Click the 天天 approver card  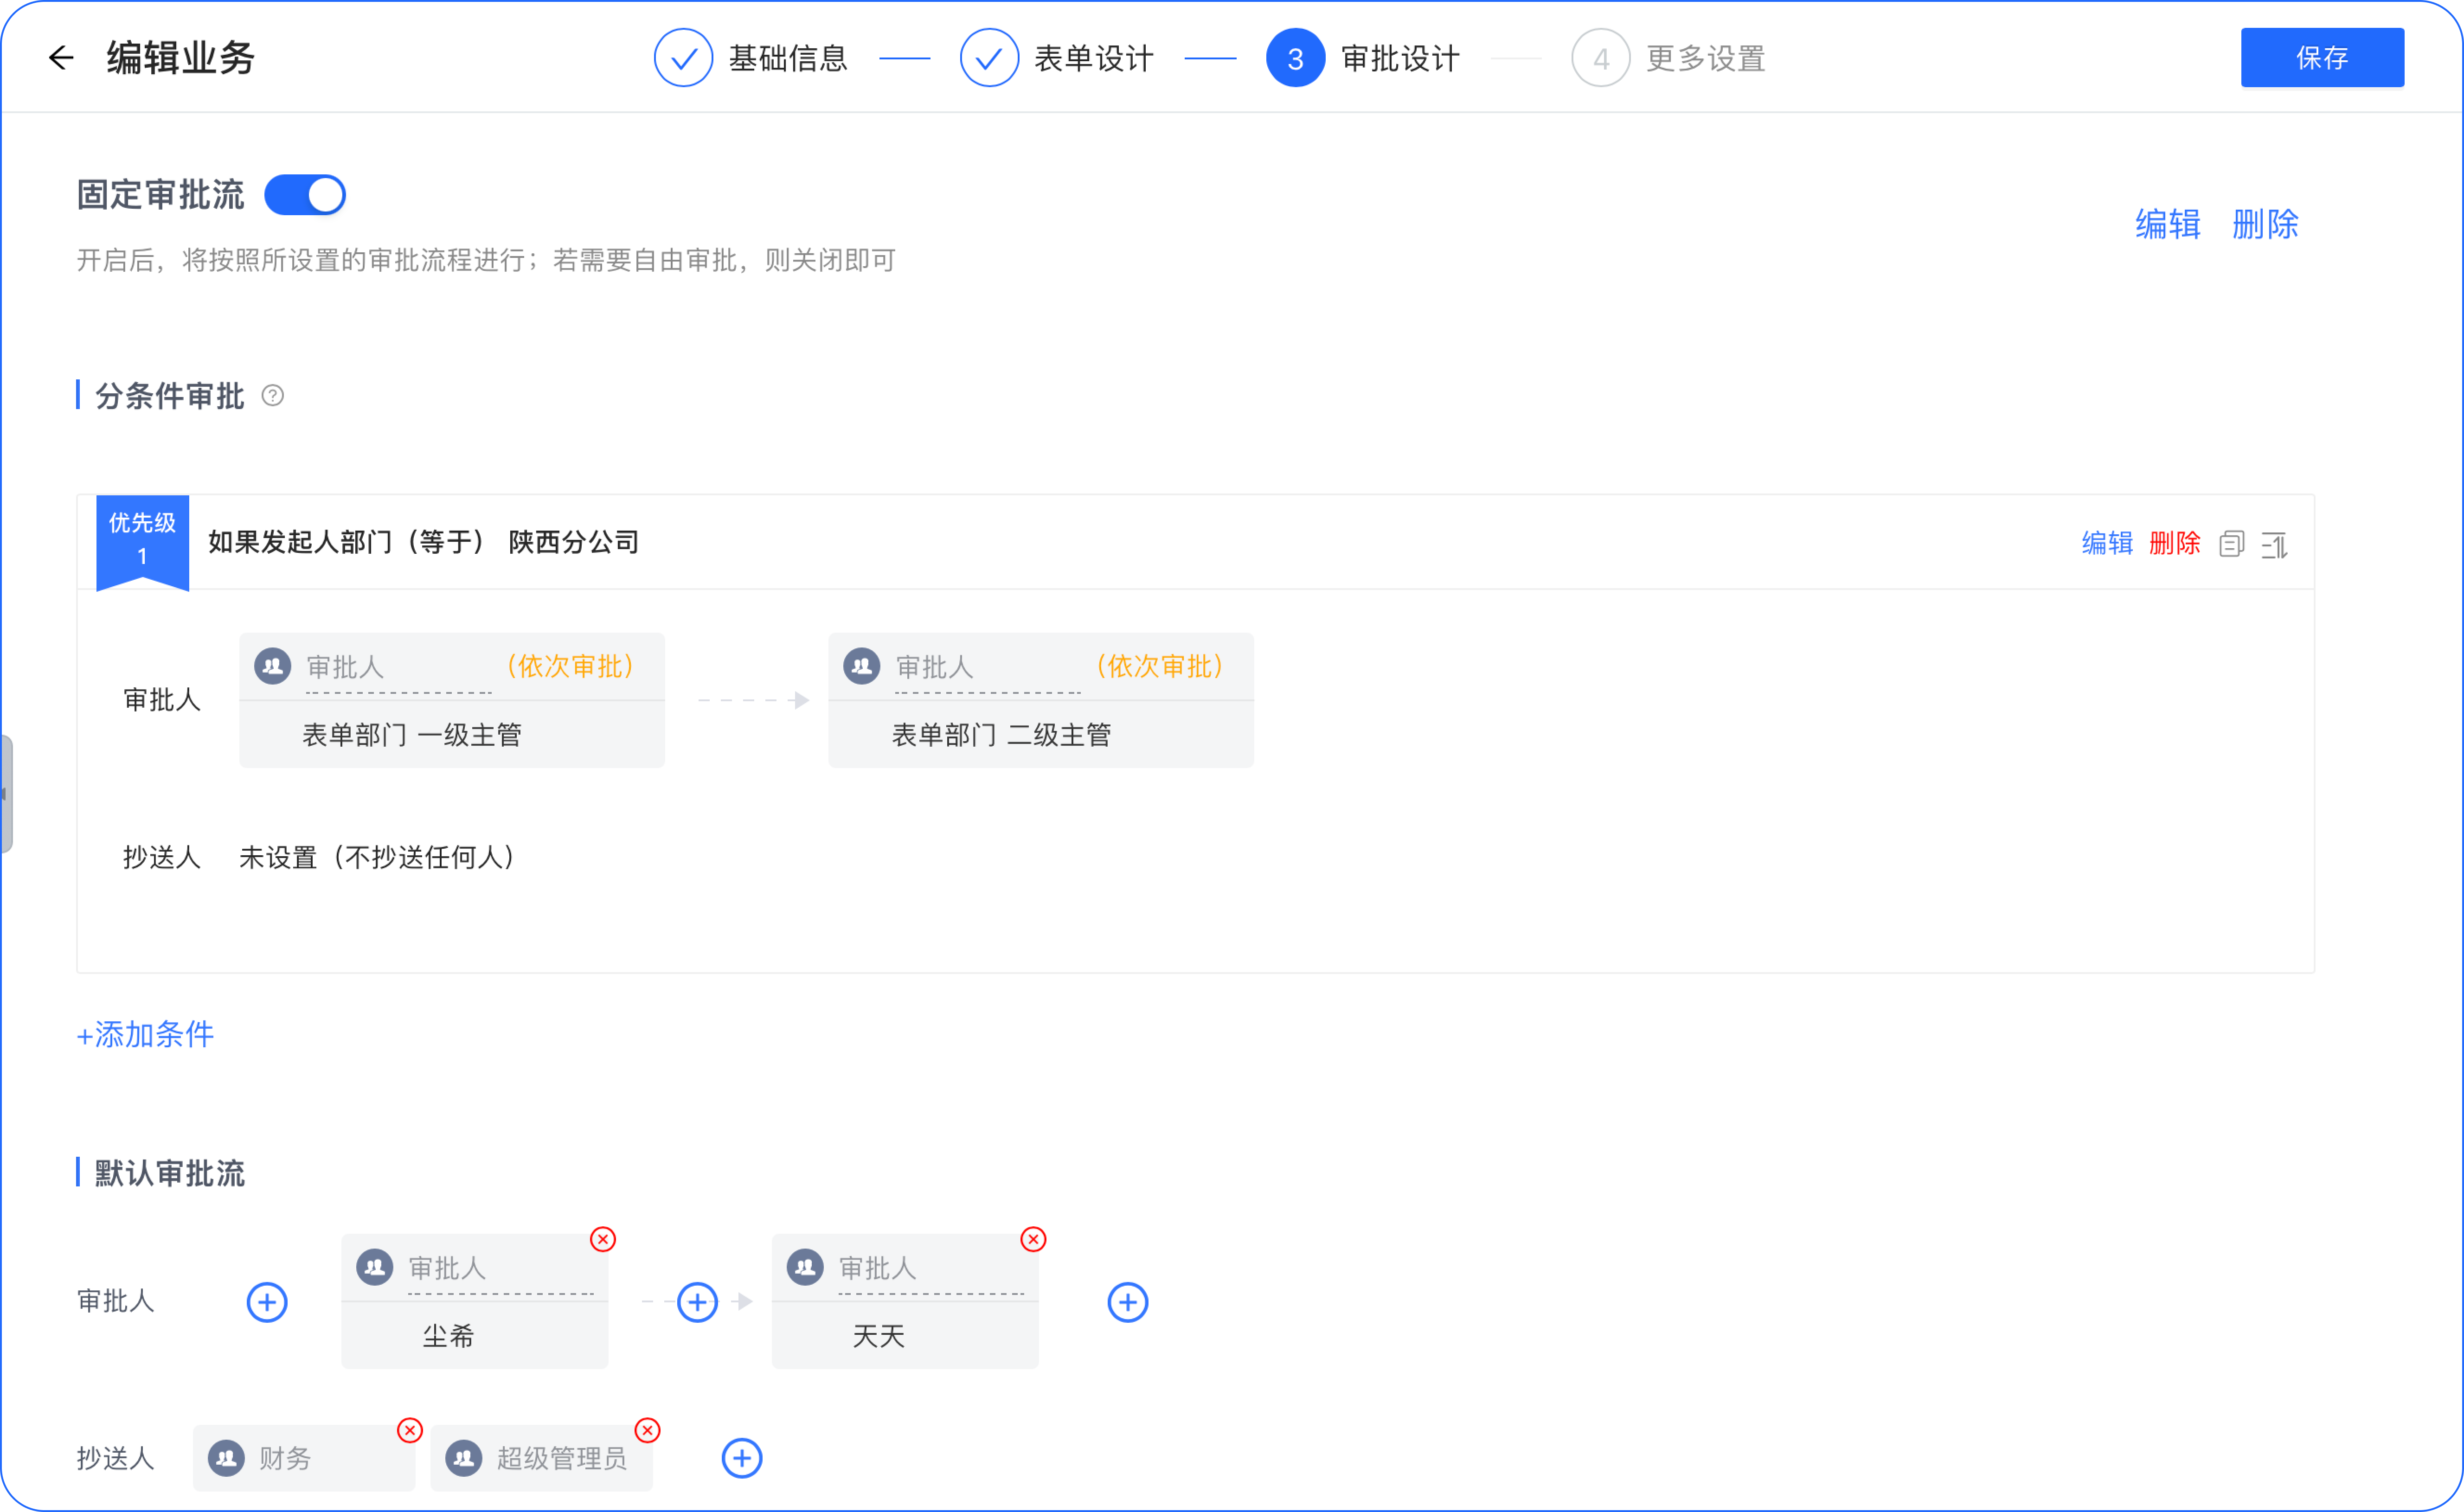(x=905, y=1301)
